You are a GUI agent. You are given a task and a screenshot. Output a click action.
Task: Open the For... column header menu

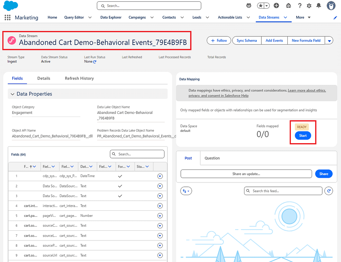coord(128,166)
